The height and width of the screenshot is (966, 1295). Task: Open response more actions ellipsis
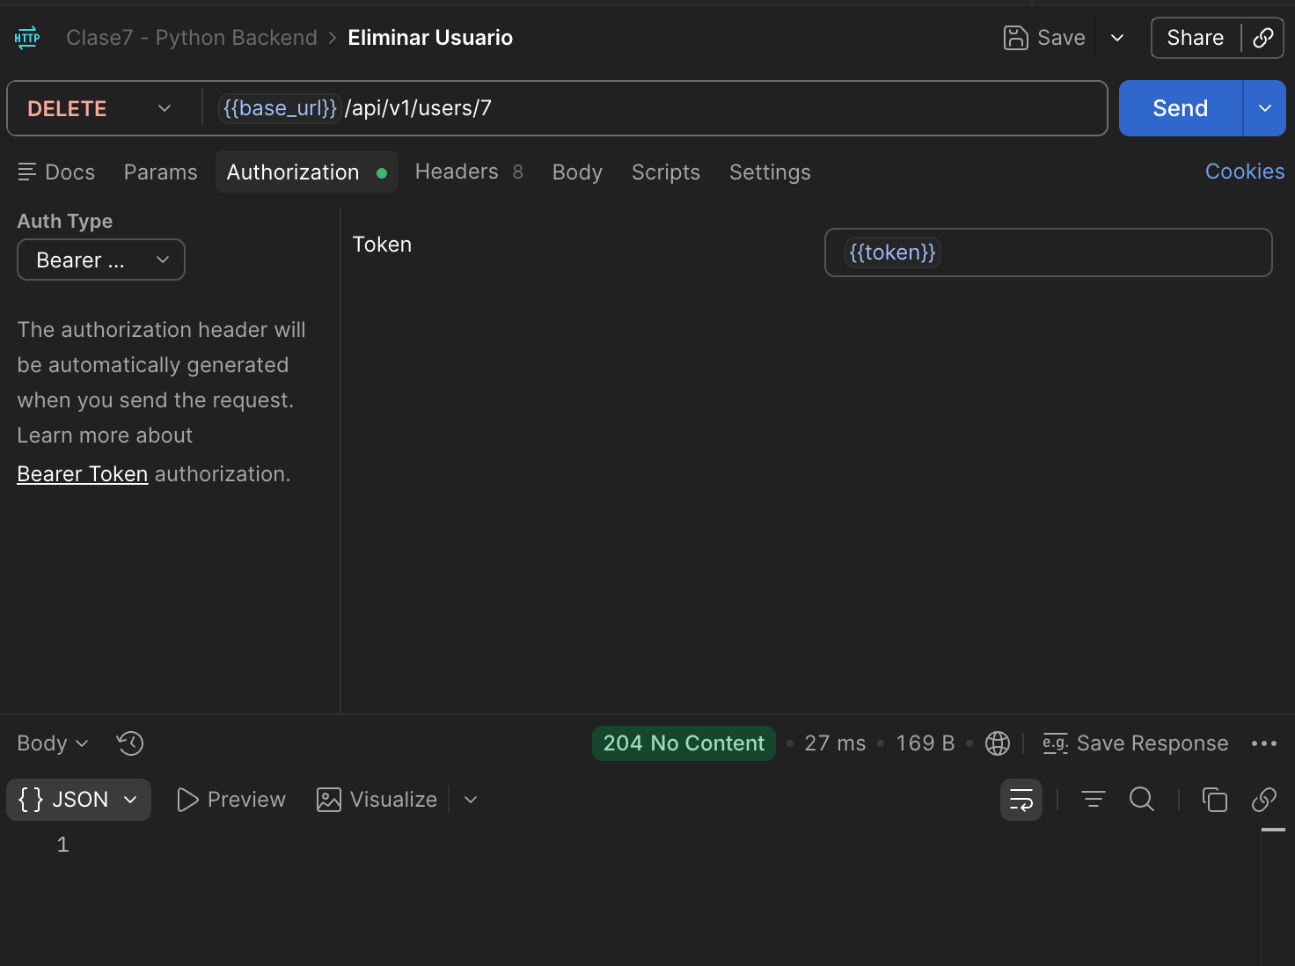pyautogui.click(x=1264, y=743)
